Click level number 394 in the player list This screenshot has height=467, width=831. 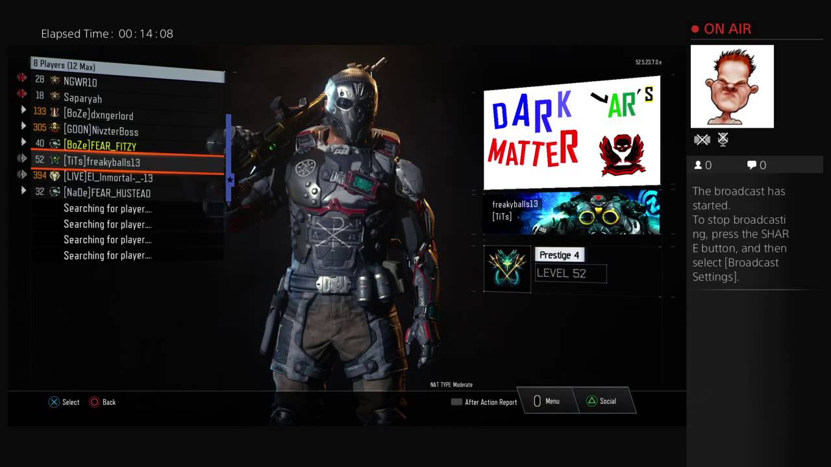[x=40, y=176]
